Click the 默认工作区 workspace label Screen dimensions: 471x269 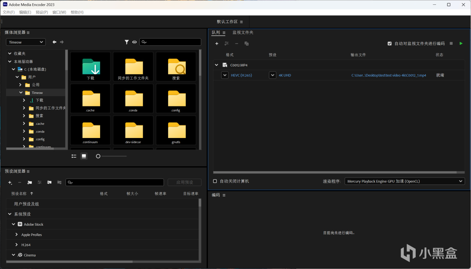227,22
